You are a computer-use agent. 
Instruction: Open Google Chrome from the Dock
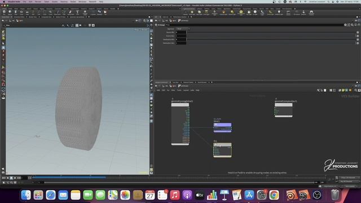[x=274, y=195]
